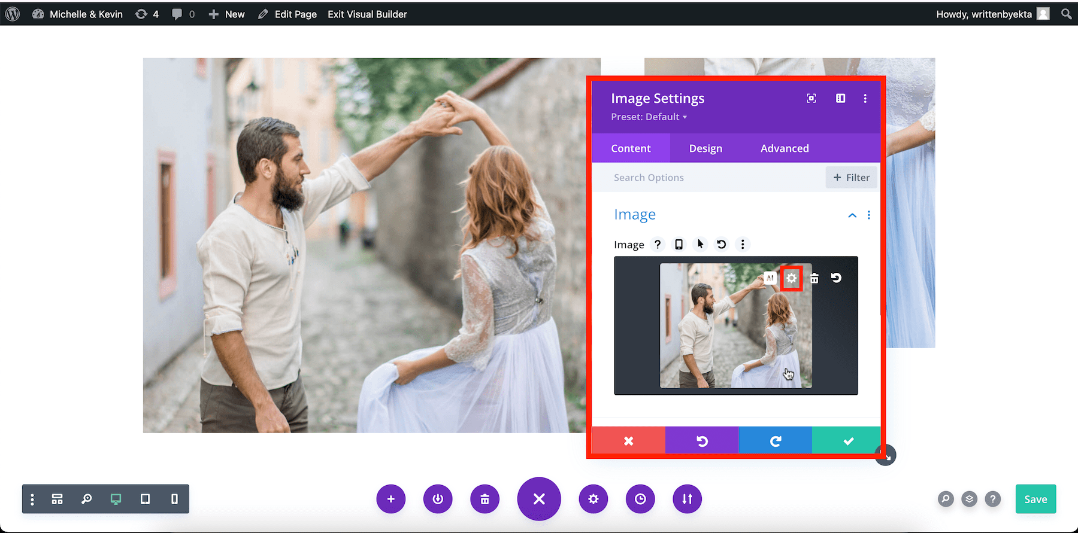Open Image Settings header more options
1078x533 pixels.
tap(865, 98)
